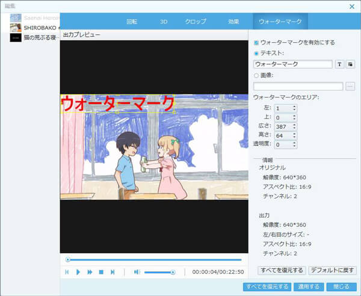Mute the audio speaker icon
The image size is (361, 296).
point(137,272)
